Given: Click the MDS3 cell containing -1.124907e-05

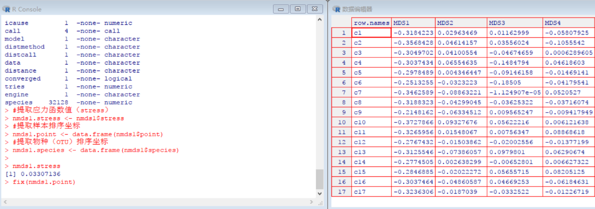Looking at the screenshot, I should click(x=515, y=92).
